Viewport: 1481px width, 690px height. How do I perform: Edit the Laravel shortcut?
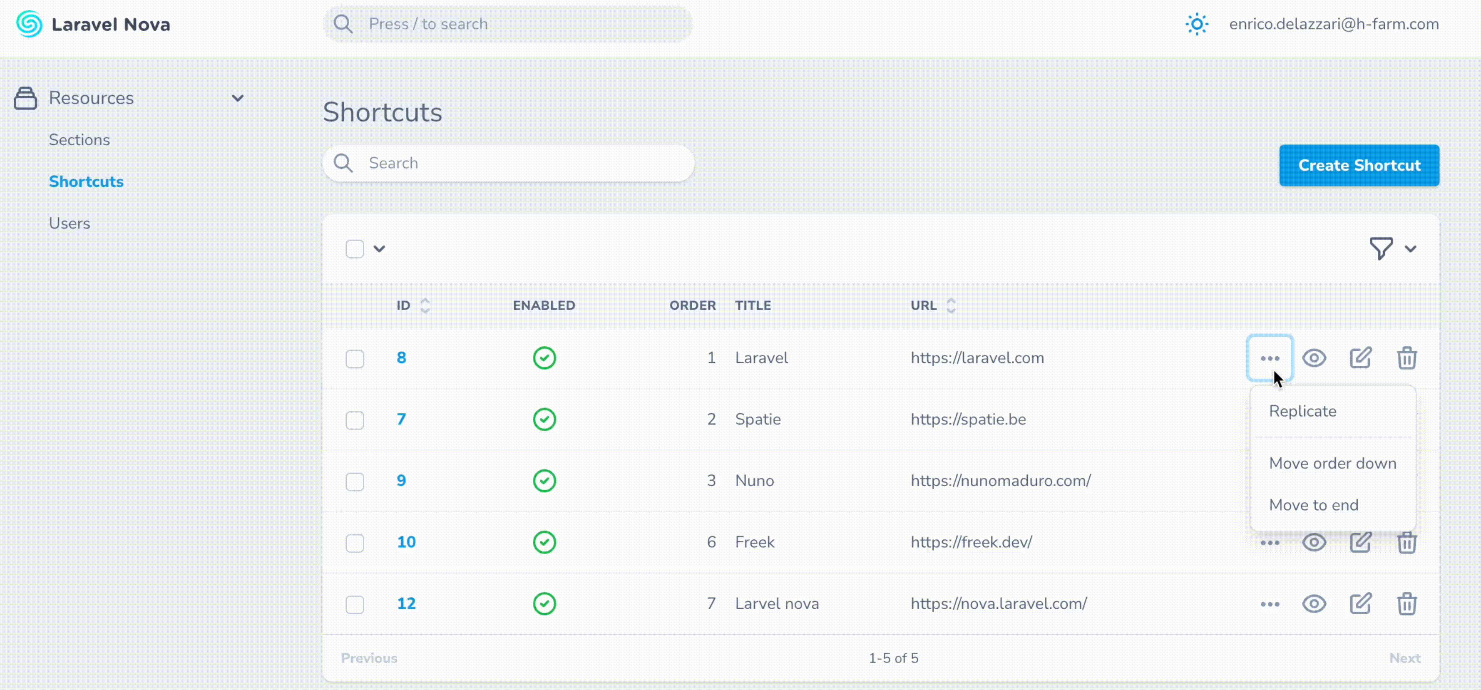pos(1361,358)
